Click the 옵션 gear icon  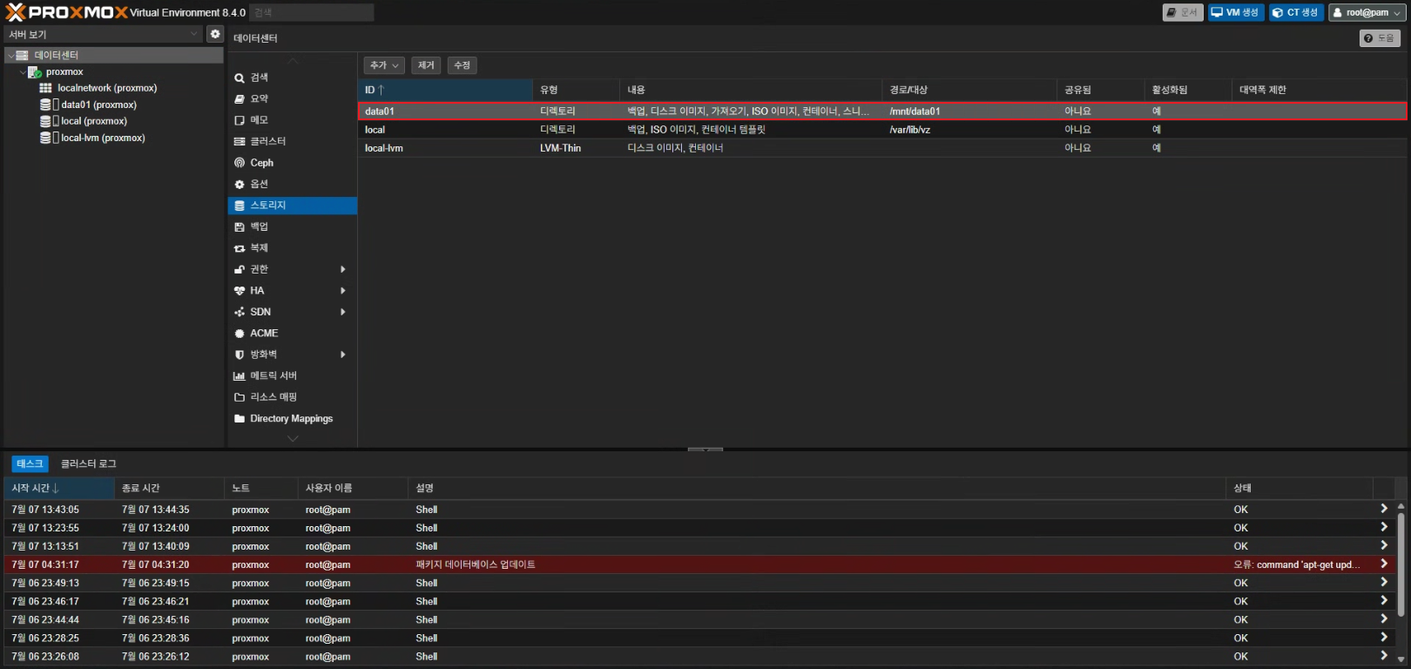pyautogui.click(x=240, y=184)
